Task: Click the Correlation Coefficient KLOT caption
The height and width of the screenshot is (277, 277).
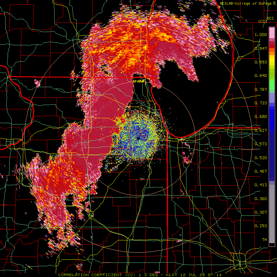Action: pyautogui.click(x=140, y=275)
